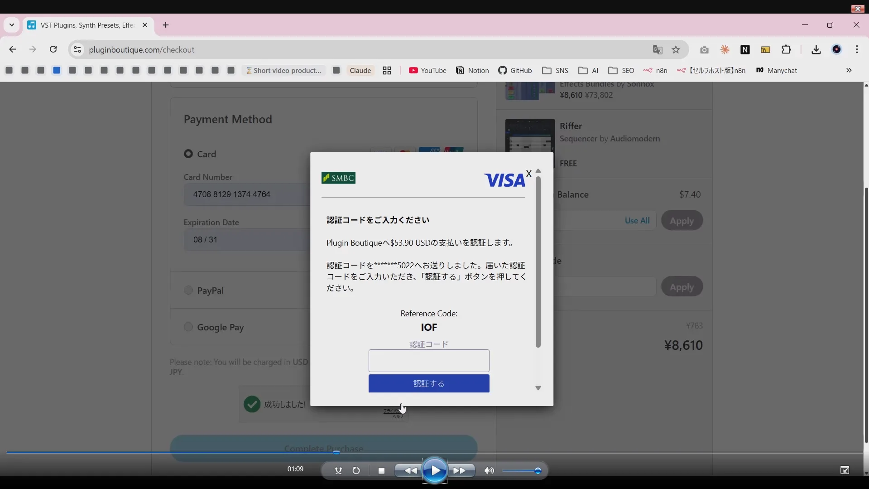This screenshot has width=869, height=489.
Task: Open the GitHub bookmark
Action: pyautogui.click(x=515, y=70)
